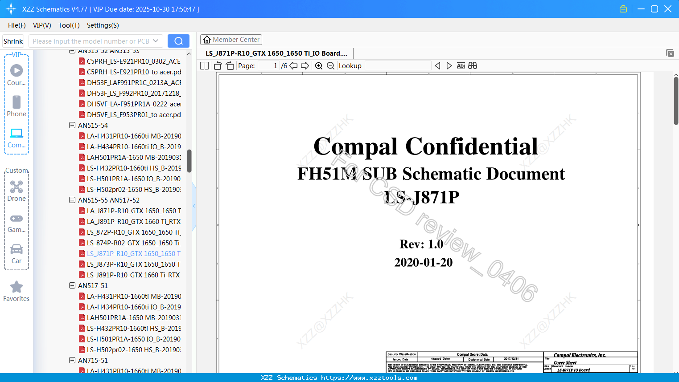Open the Settings(S) menu
679x382 pixels.
tap(103, 25)
